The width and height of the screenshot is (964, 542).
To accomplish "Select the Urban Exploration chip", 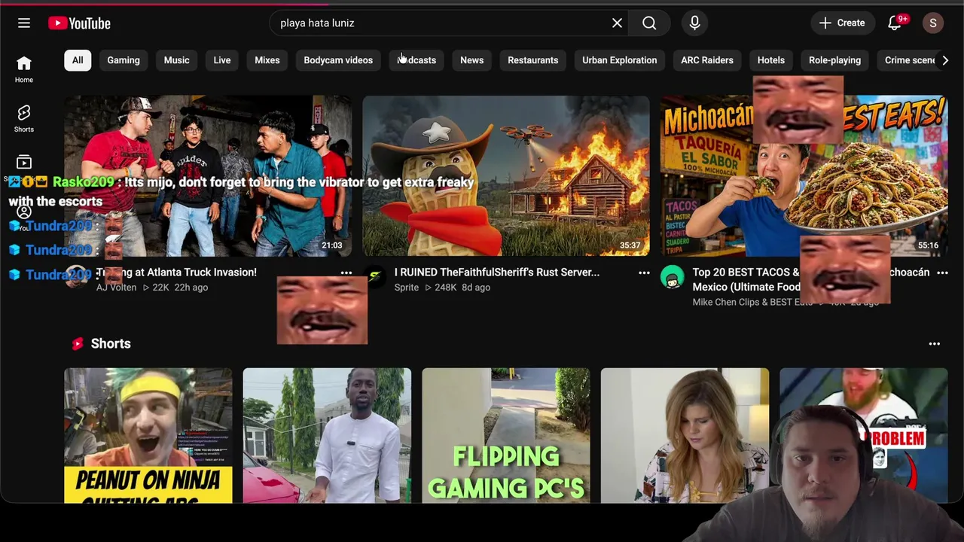I will click(x=620, y=60).
